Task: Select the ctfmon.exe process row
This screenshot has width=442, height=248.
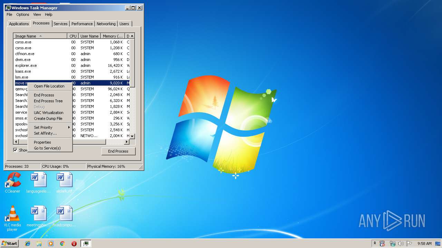Action: tap(71, 54)
